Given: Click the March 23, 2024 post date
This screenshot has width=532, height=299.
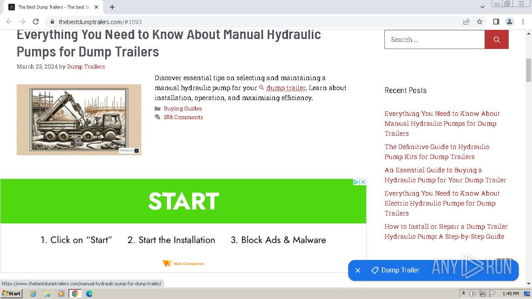Looking at the screenshot, I should (37, 66).
